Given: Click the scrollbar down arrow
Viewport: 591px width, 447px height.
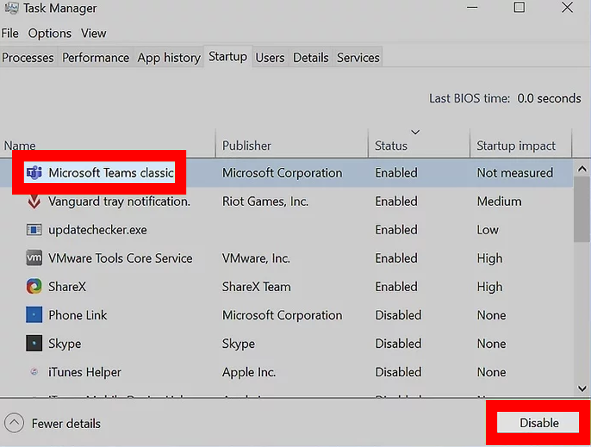Looking at the screenshot, I should 582,388.
